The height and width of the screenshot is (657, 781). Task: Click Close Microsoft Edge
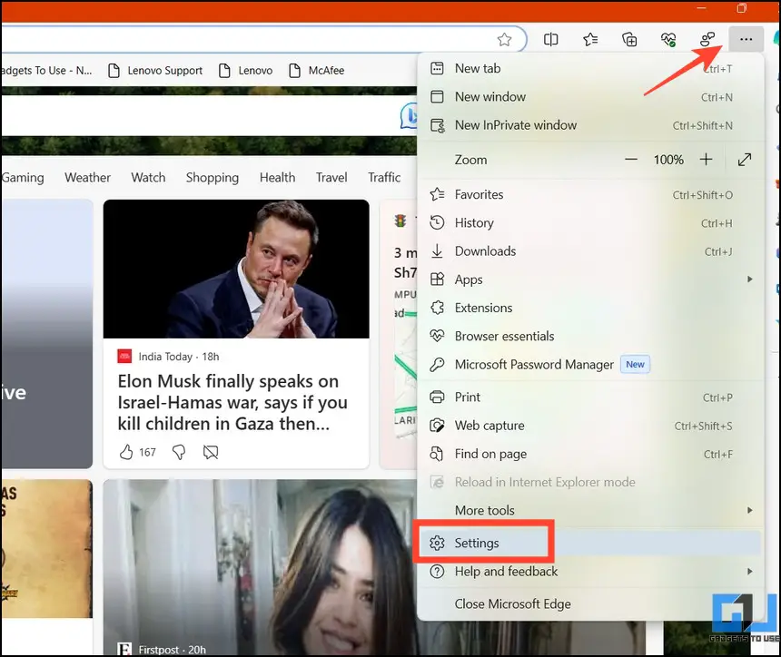click(590, 604)
